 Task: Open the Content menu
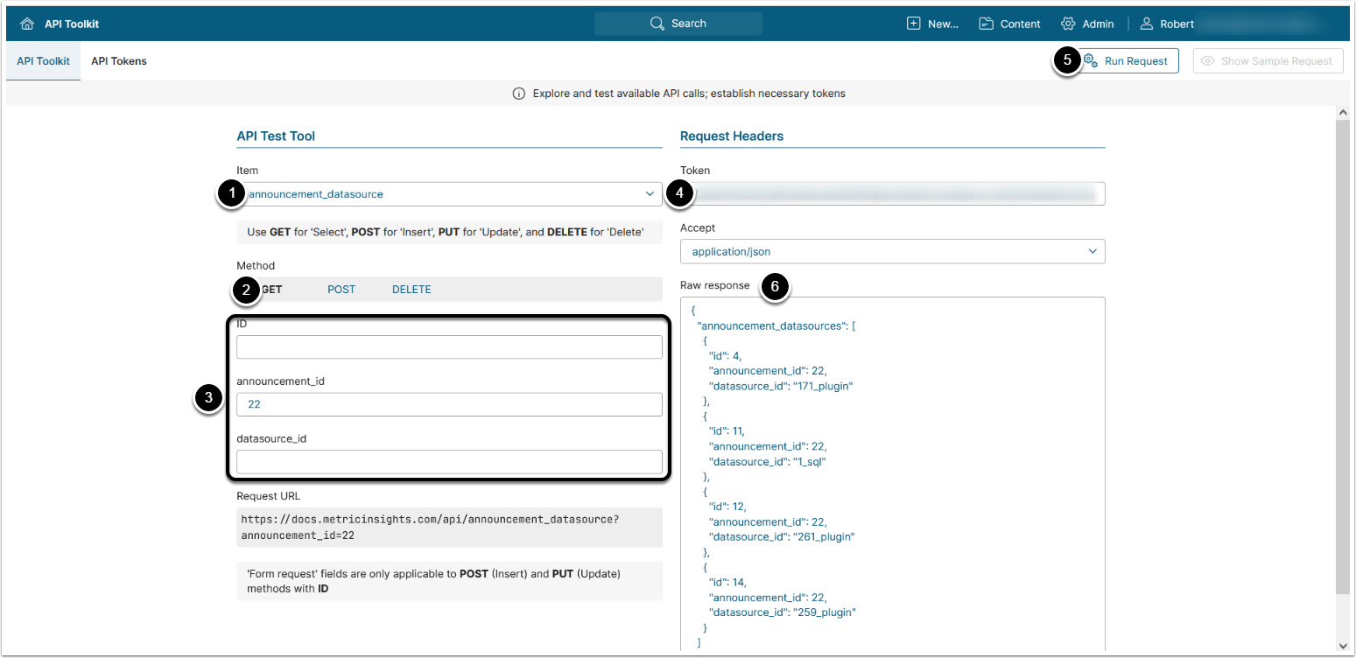pyautogui.click(x=1010, y=24)
